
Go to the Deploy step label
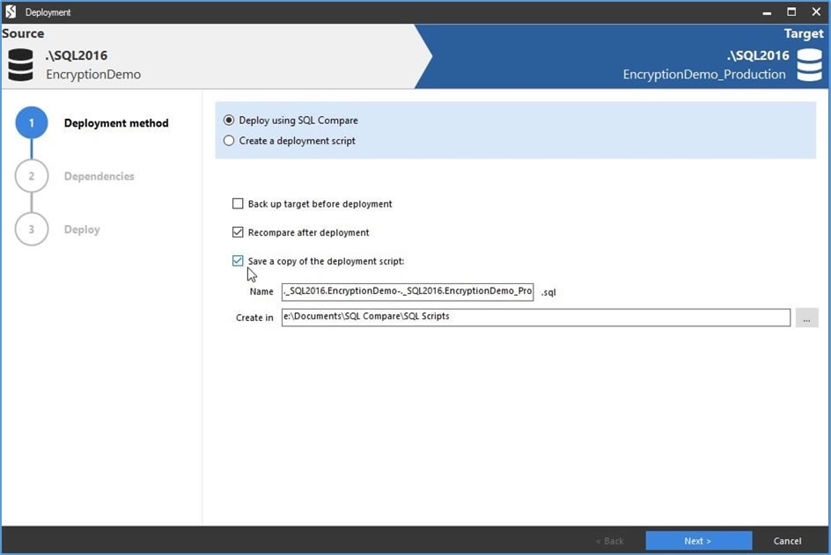click(82, 230)
